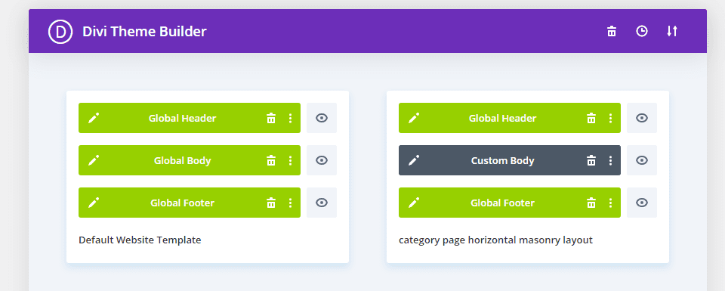Image resolution: width=725 pixels, height=291 pixels.
Task: Delete Global Body in Default Website Template
Action: (271, 160)
